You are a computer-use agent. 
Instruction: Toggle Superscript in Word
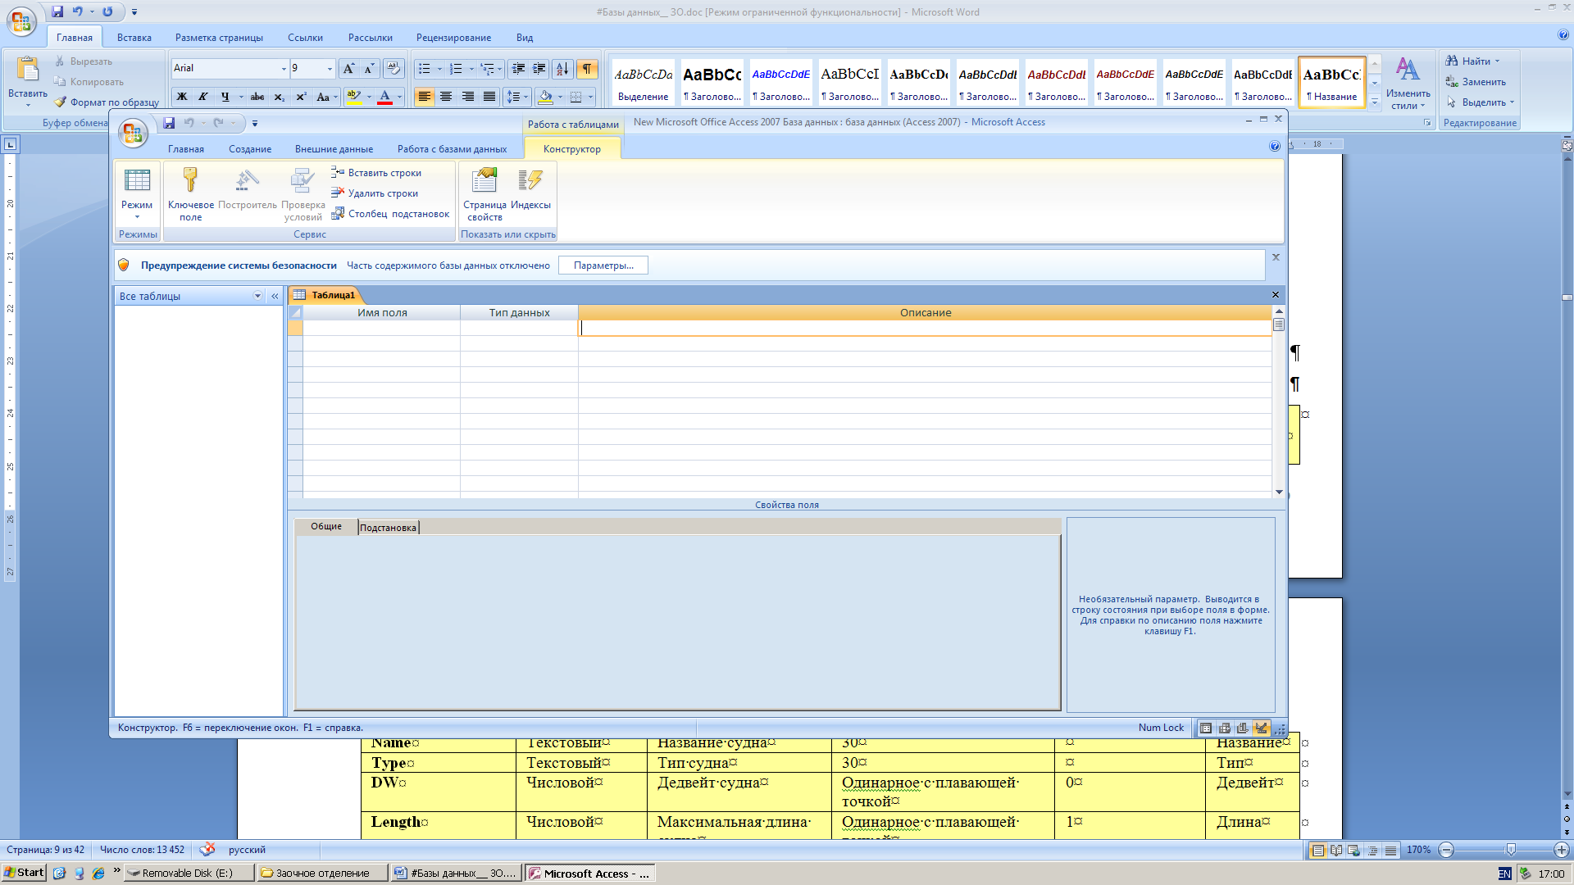(301, 97)
